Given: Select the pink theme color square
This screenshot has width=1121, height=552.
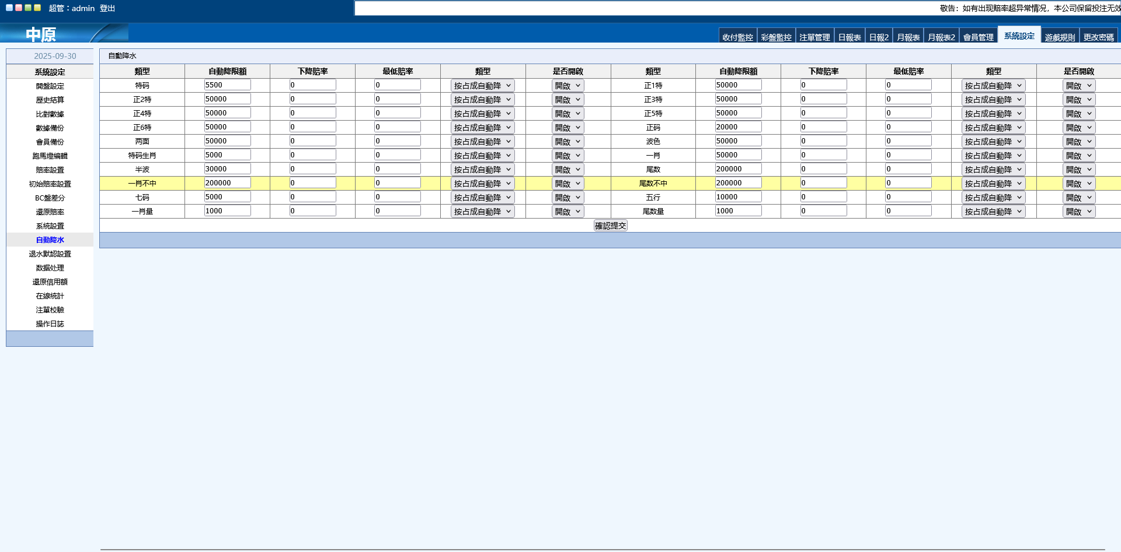Looking at the screenshot, I should [19, 8].
